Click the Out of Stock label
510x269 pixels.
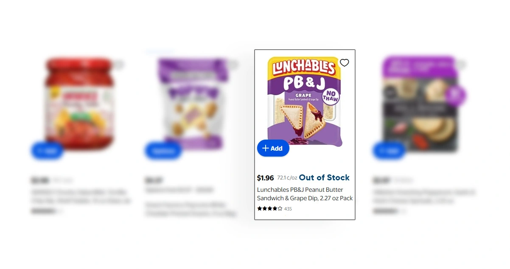pyautogui.click(x=324, y=178)
